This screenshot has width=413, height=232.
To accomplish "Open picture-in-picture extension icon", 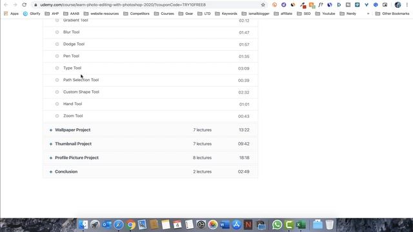I will (x=385, y=5).
